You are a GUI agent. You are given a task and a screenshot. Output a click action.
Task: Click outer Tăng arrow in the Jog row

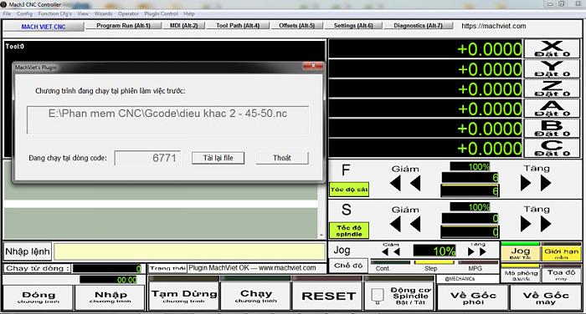(483, 251)
